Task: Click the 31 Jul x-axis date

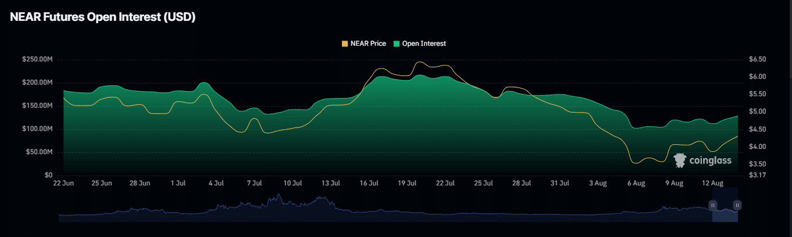Action: [560, 184]
